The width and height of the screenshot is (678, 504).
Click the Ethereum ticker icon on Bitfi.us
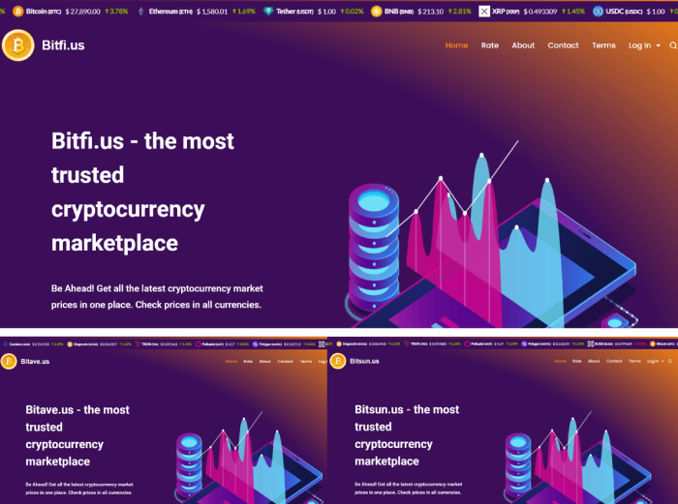tap(141, 12)
